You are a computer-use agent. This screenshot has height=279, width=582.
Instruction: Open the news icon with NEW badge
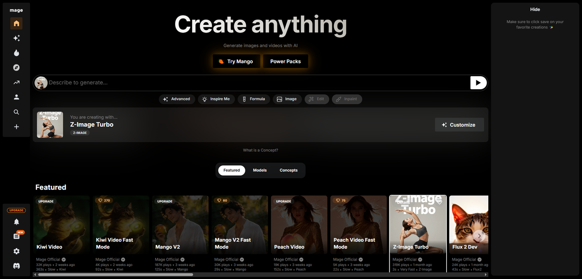coord(16,236)
